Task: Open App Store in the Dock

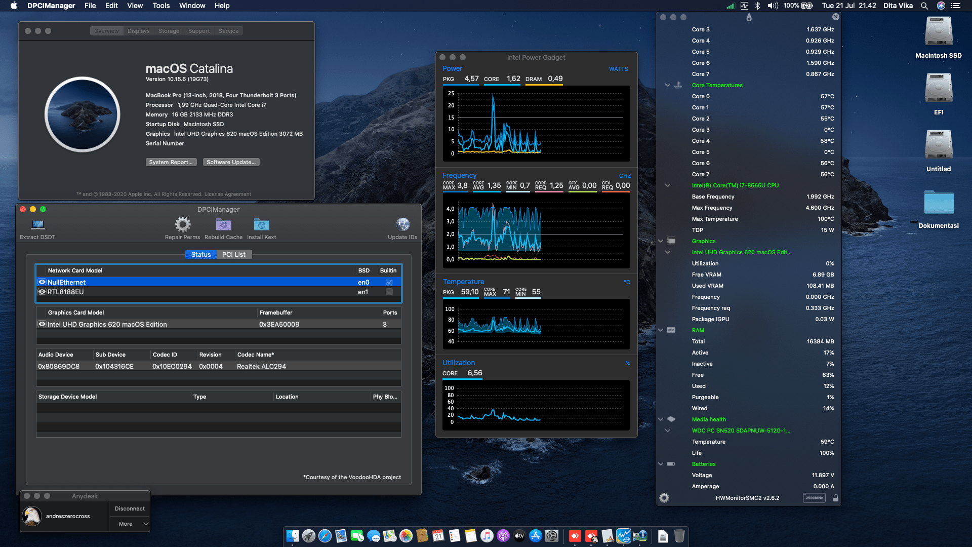Action: 536,536
